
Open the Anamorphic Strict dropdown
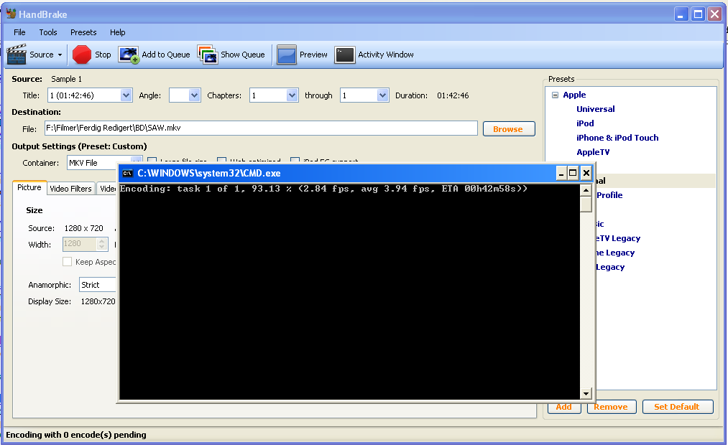(98, 285)
